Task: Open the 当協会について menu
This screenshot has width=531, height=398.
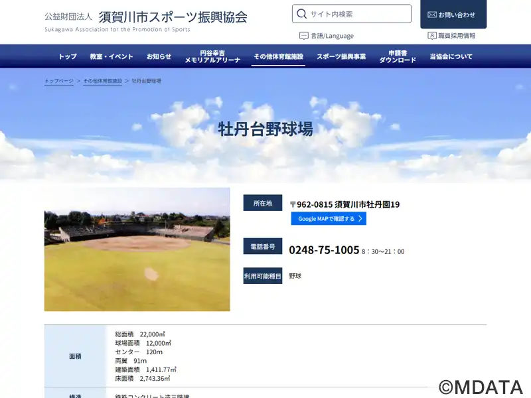Action: pyautogui.click(x=451, y=56)
